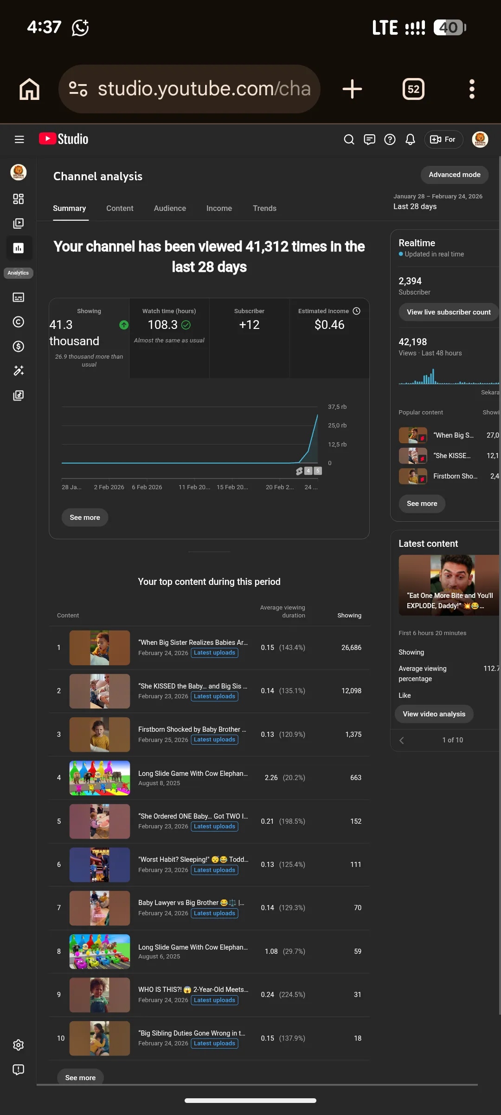Open the notifications bell
Image resolution: width=501 pixels, height=1115 pixels.
point(410,139)
